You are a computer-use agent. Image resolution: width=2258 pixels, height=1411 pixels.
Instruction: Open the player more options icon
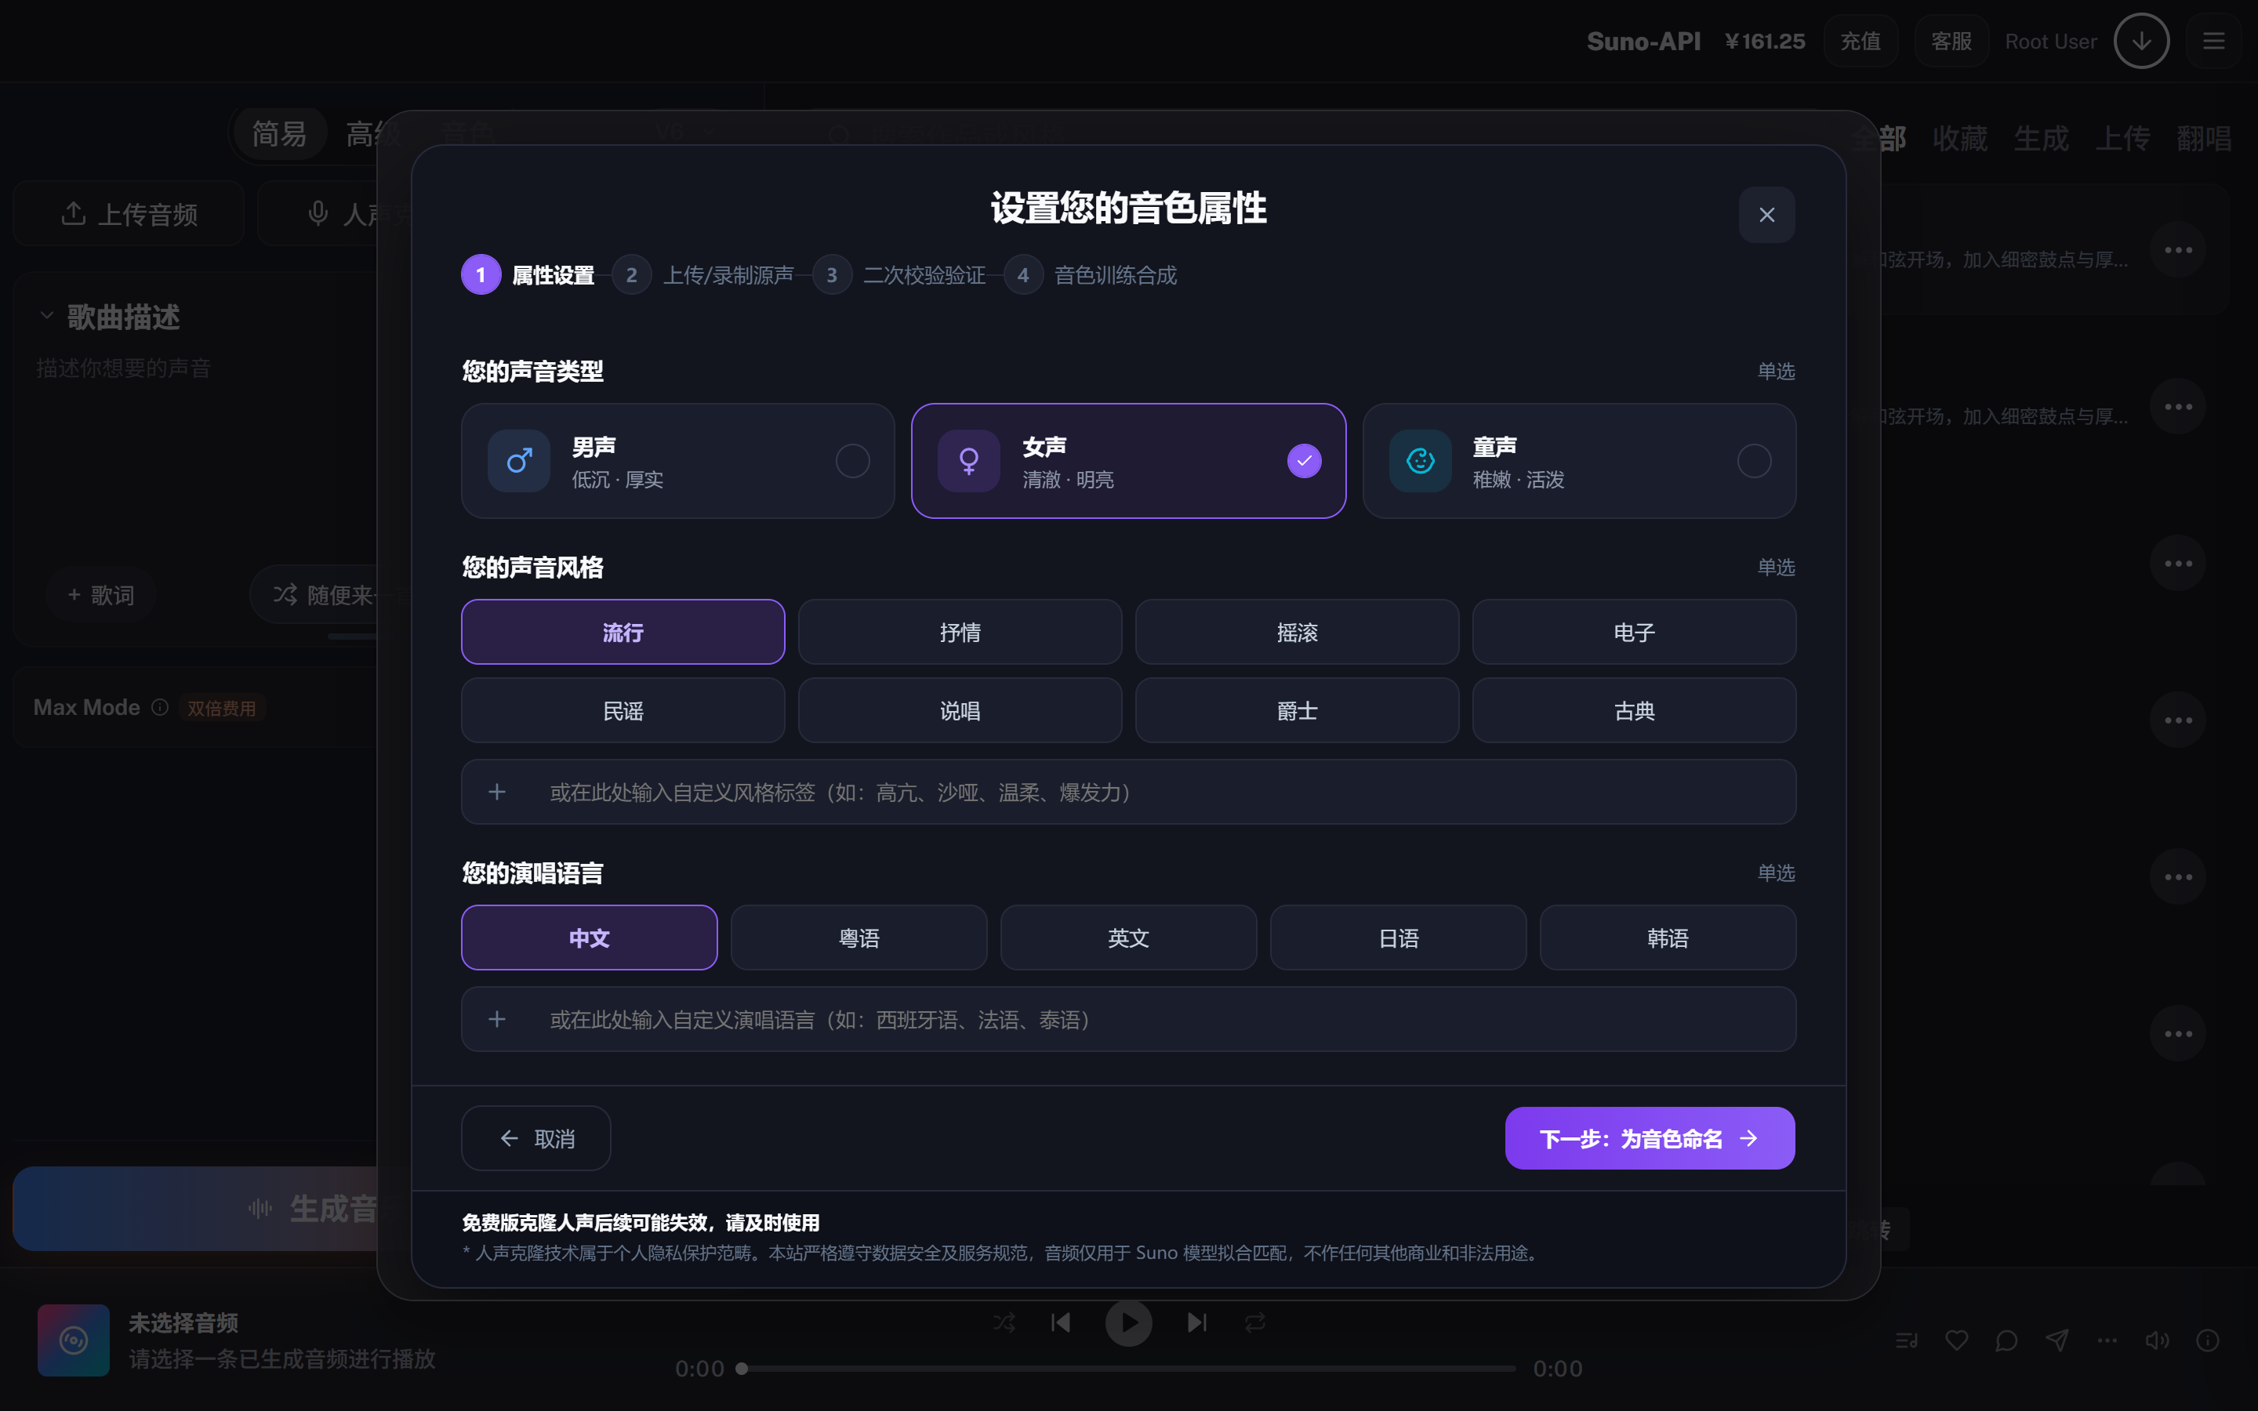click(x=2107, y=1340)
